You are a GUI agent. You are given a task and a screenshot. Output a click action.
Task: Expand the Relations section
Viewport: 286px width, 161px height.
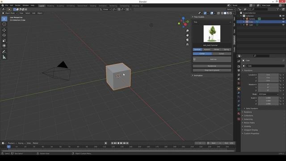coord(247,112)
